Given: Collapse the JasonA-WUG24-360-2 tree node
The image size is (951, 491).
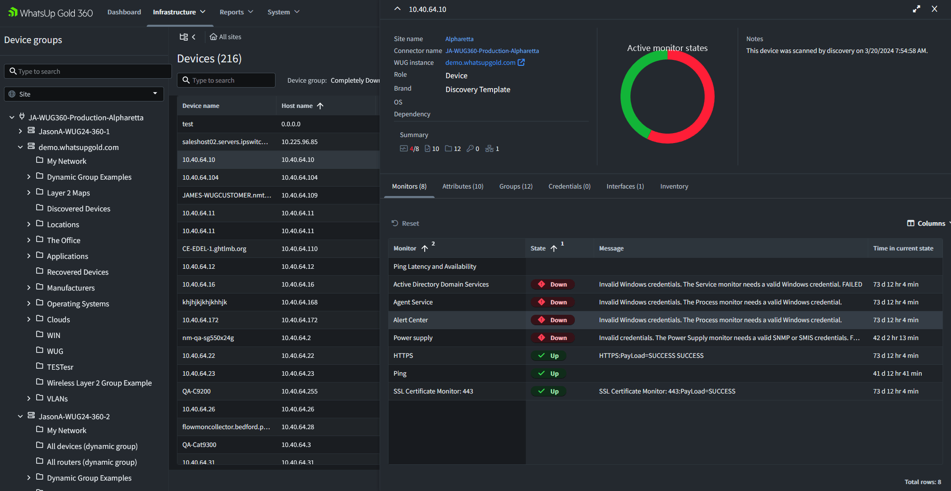Looking at the screenshot, I should pos(20,417).
